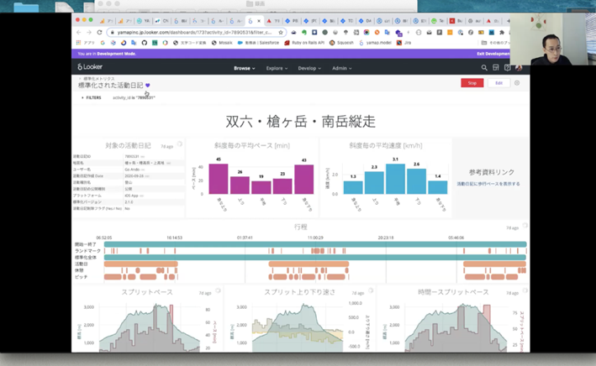Click the スプリットペース tile title

point(147,292)
